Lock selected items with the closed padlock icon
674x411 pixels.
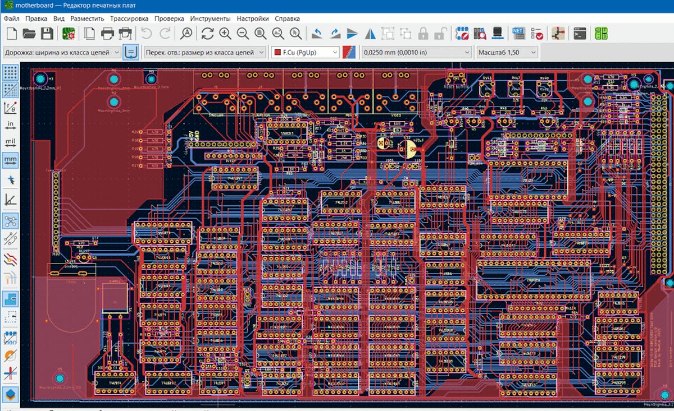pos(423,33)
